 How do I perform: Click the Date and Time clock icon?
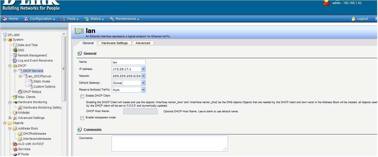pos(15,45)
